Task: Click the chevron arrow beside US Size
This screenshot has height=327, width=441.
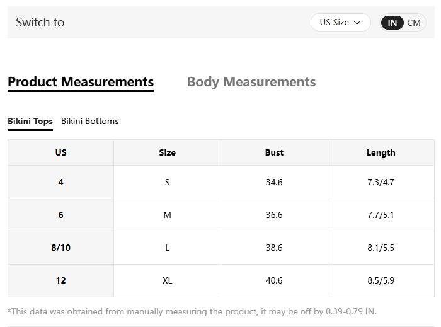Action: click(357, 23)
